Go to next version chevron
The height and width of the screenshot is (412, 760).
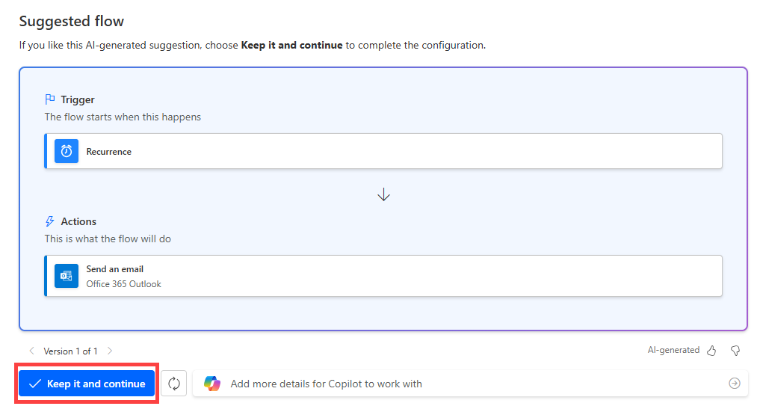(110, 351)
